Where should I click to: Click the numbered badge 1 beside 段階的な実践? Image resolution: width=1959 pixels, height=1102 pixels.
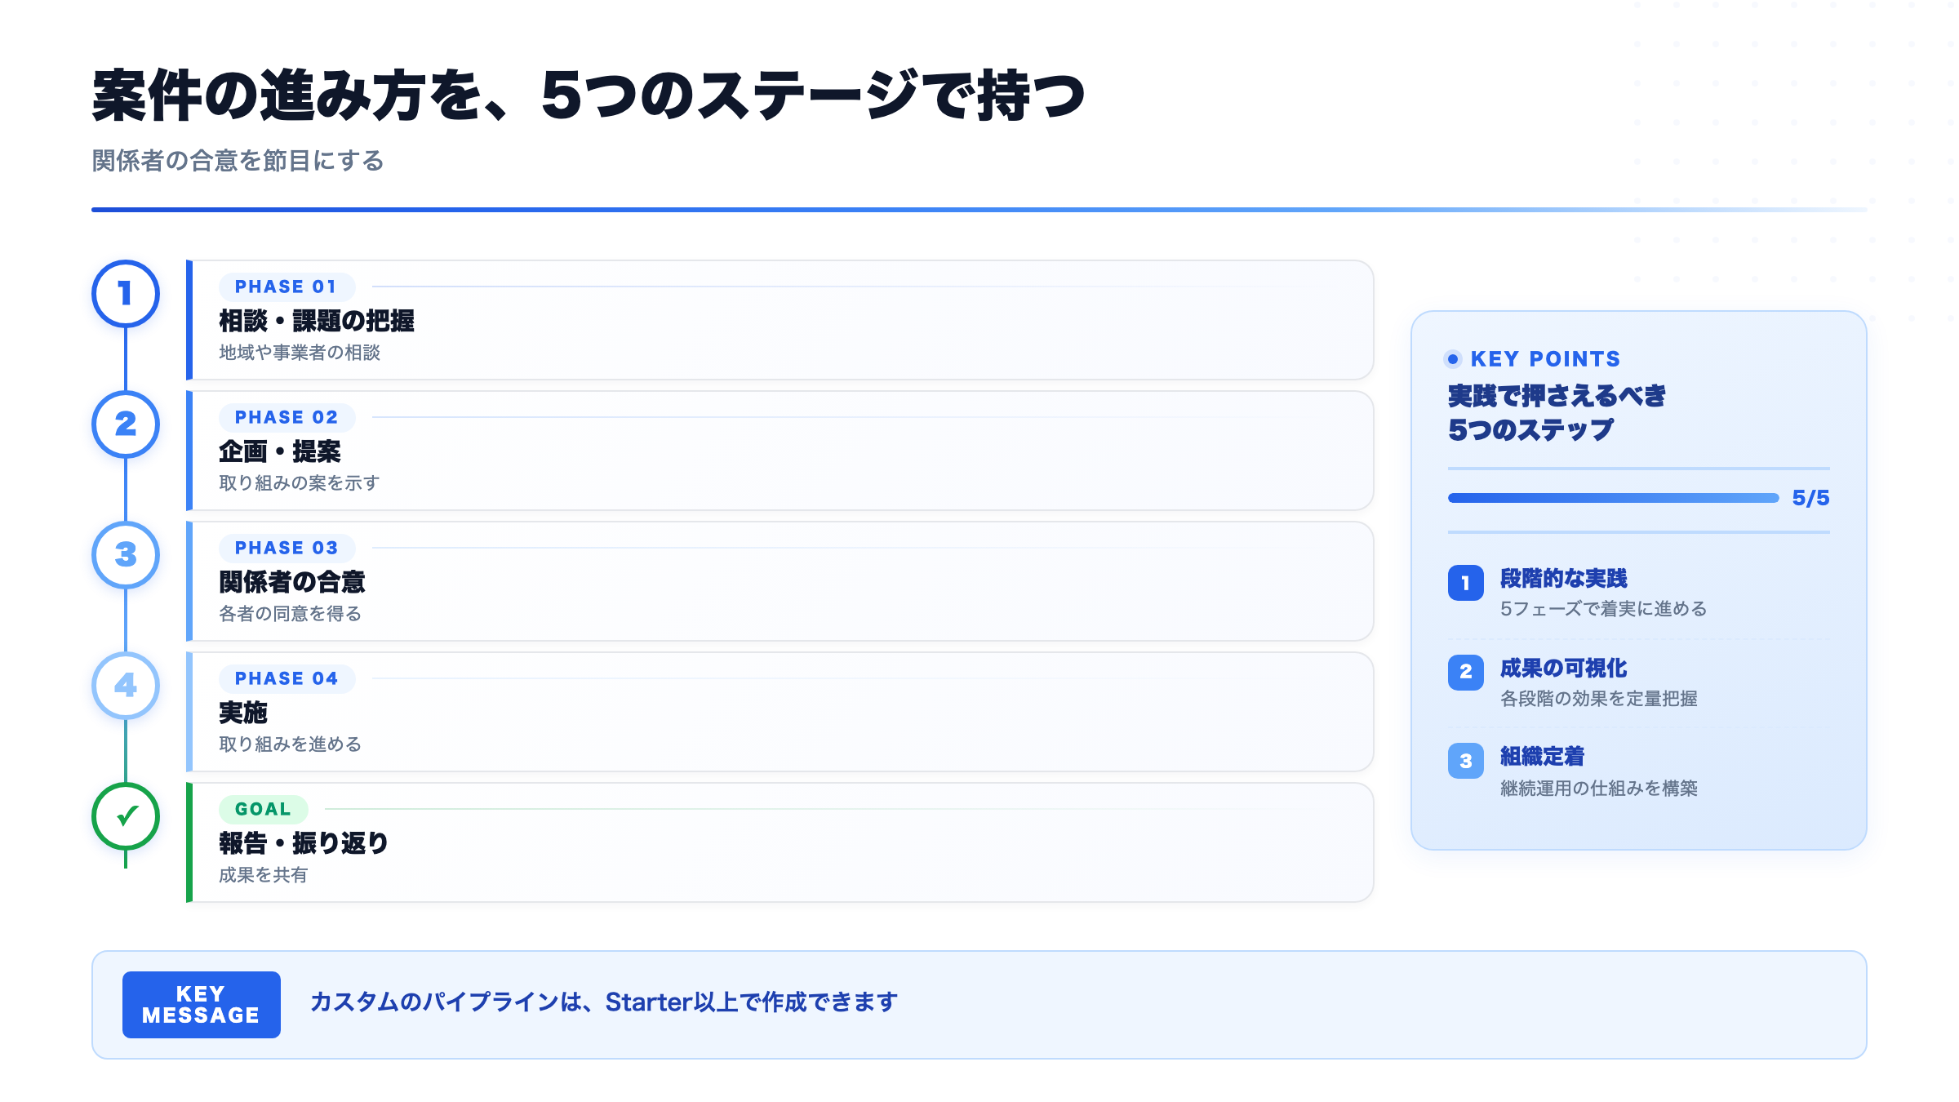[x=1466, y=583]
